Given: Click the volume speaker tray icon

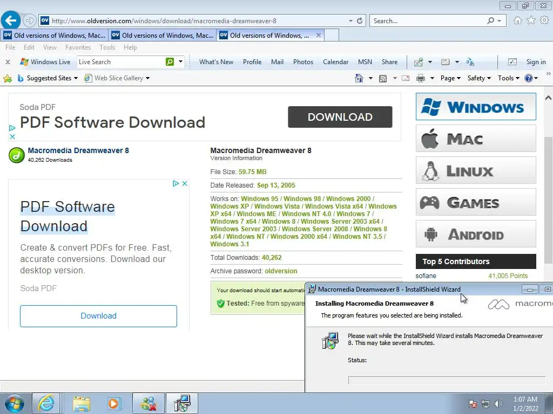Looking at the screenshot, I should coord(498,404).
